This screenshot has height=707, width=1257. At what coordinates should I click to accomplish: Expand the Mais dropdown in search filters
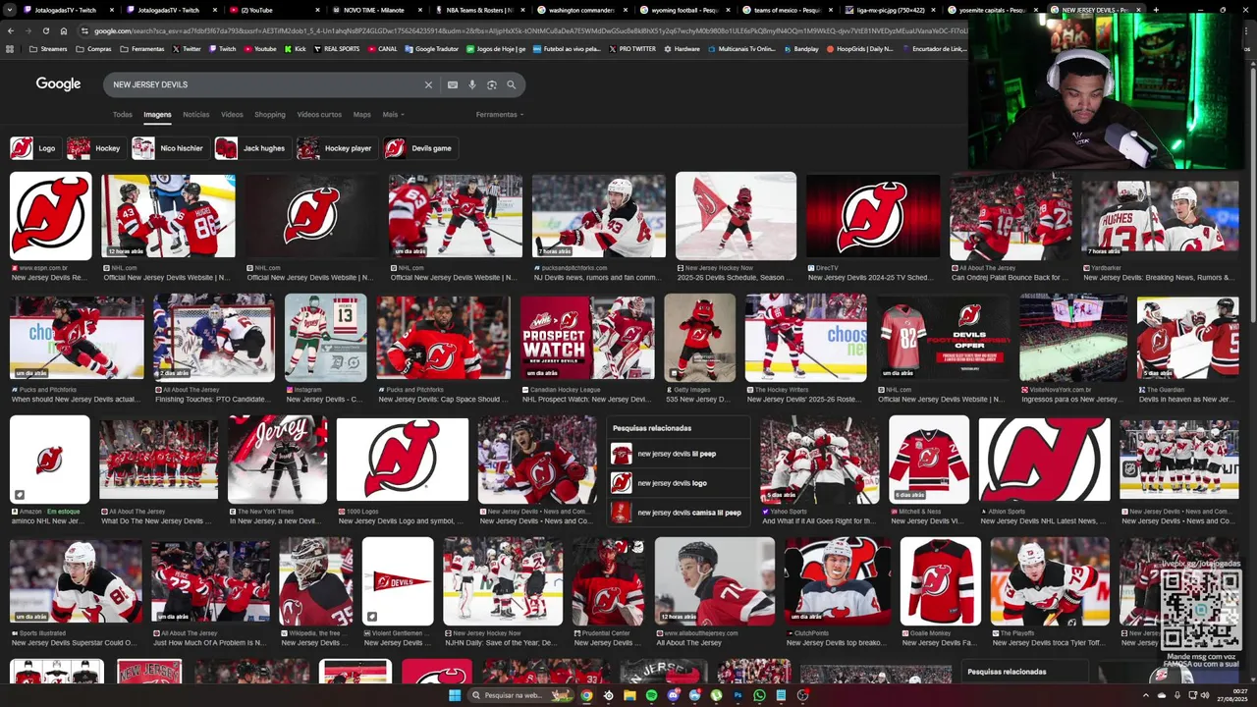(x=393, y=114)
